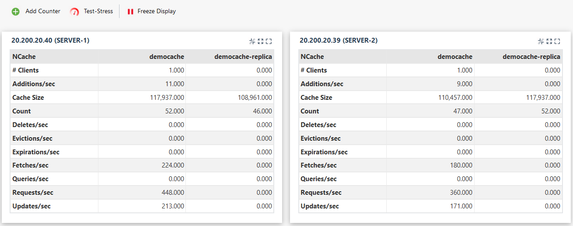Select Cache Size row in SERVER-1 table
This screenshot has width=573, height=226.
click(x=28, y=98)
